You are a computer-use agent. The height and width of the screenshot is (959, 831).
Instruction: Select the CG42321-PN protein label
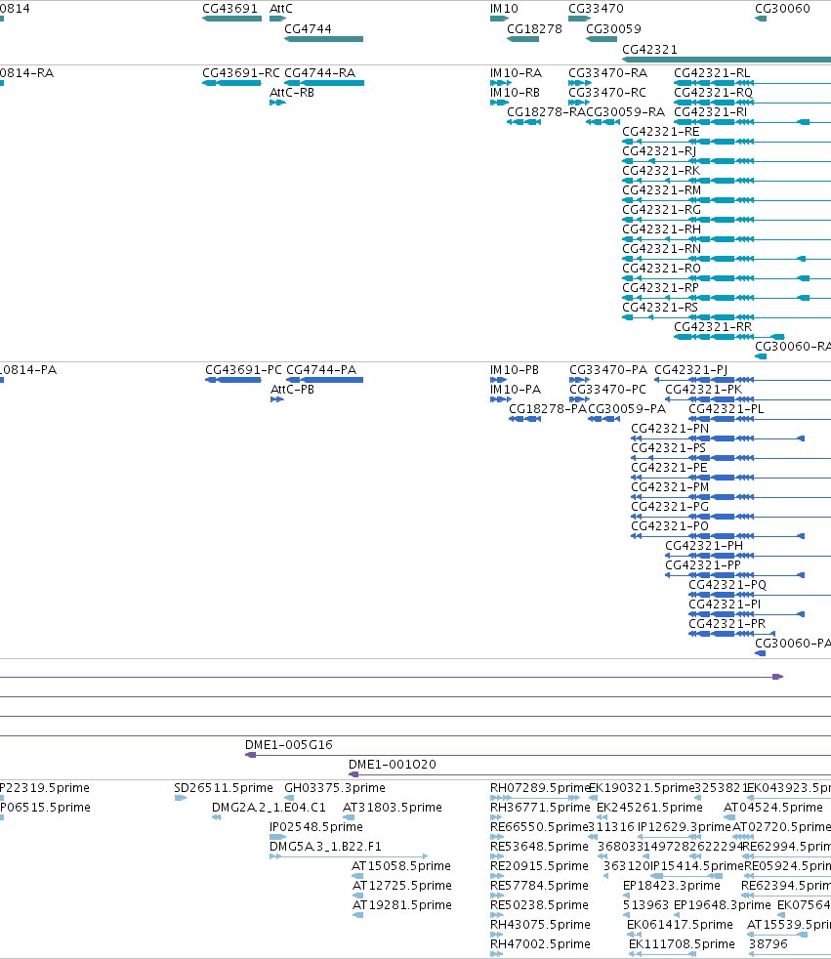[x=670, y=429]
